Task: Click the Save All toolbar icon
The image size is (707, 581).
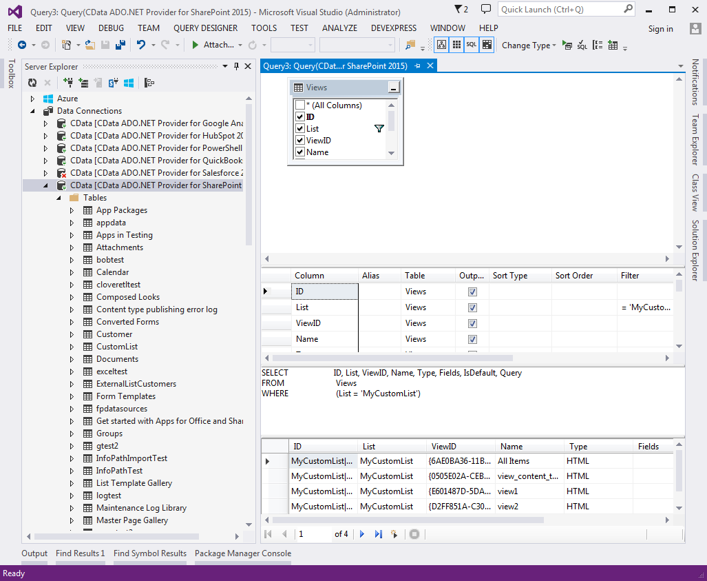Action: pos(120,45)
